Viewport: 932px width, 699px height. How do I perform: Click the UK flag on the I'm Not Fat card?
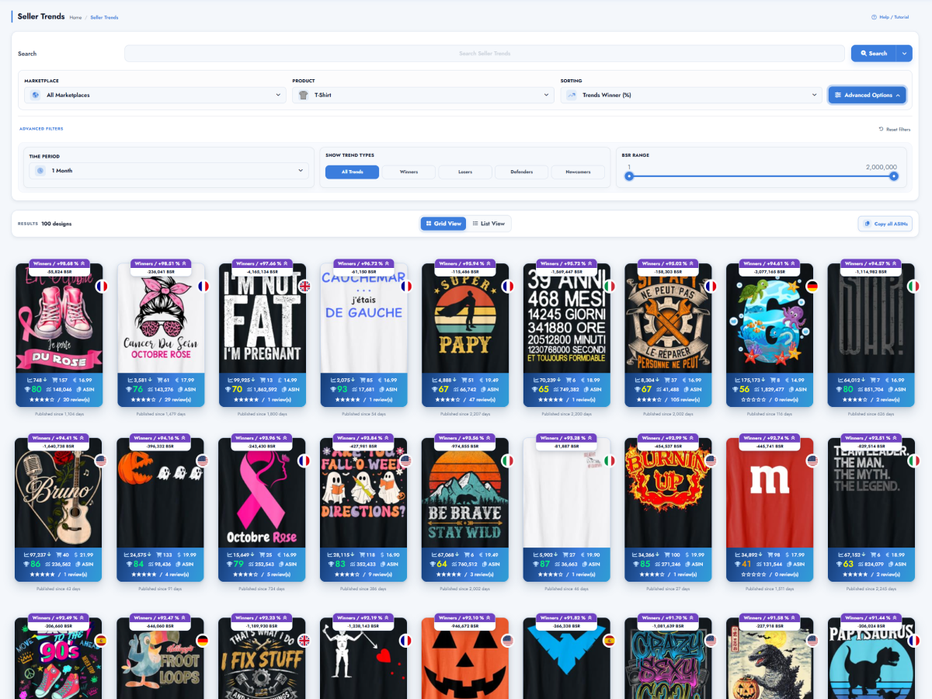(306, 286)
